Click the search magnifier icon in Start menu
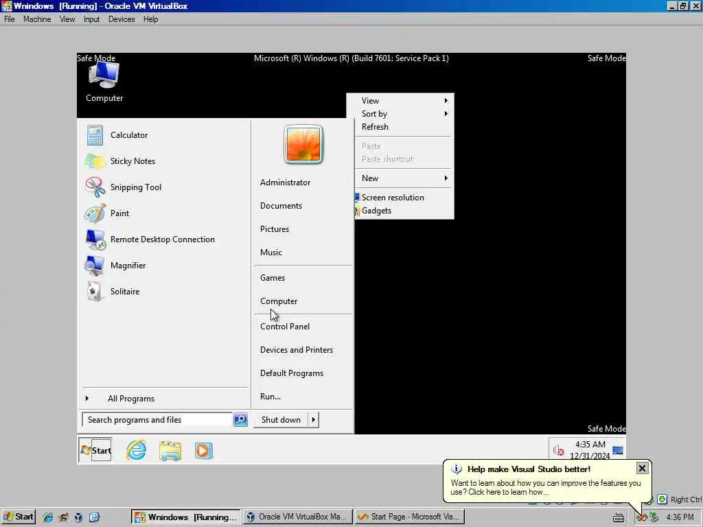 point(240,419)
